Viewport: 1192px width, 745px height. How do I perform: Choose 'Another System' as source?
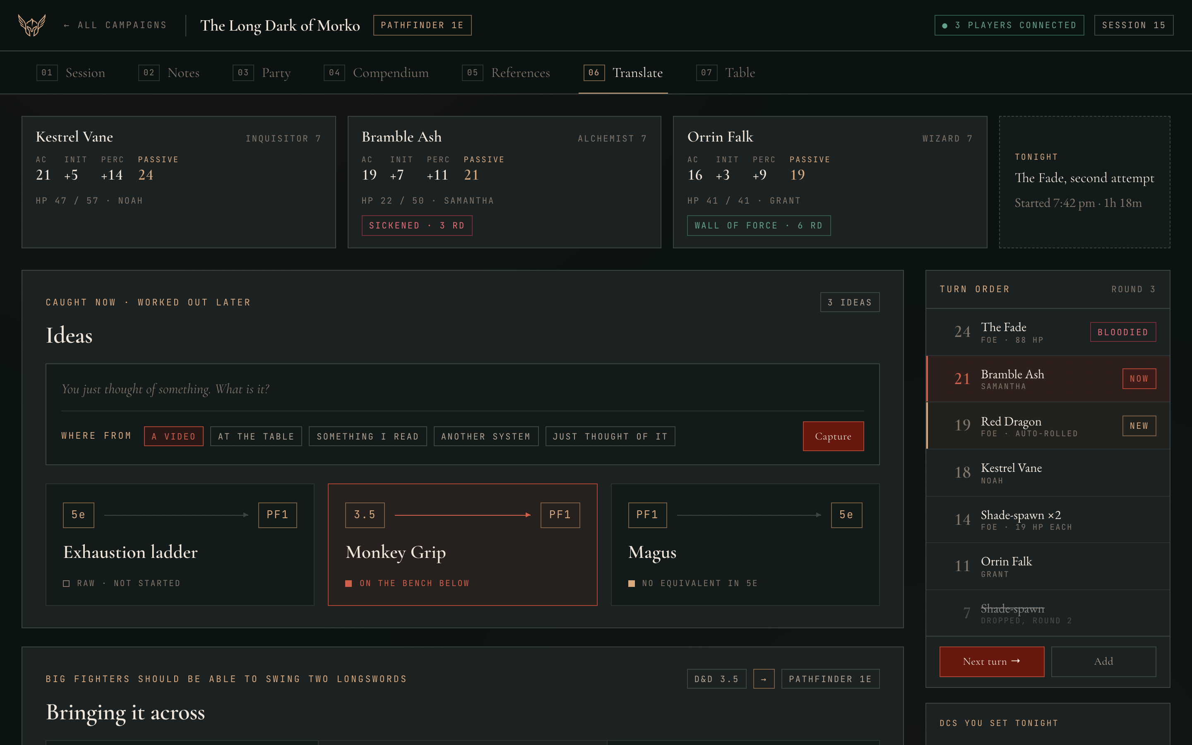point(485,437)
